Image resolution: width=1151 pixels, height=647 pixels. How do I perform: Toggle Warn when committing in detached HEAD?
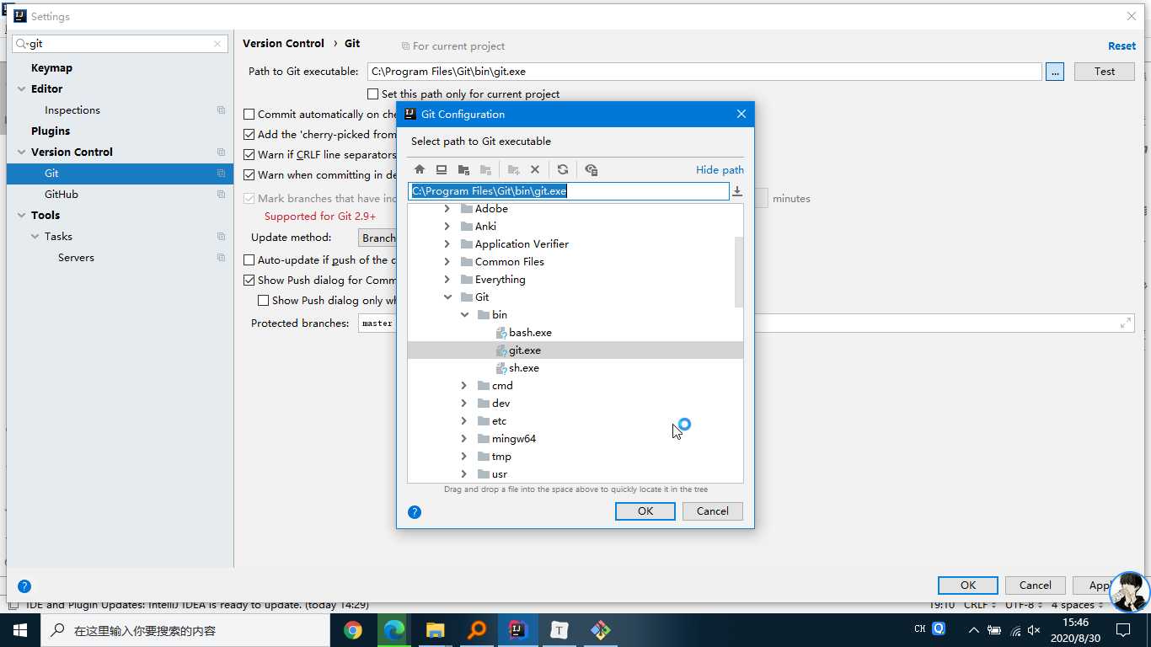(249, 175)
